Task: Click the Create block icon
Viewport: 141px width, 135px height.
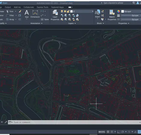Action: (102, 11)
